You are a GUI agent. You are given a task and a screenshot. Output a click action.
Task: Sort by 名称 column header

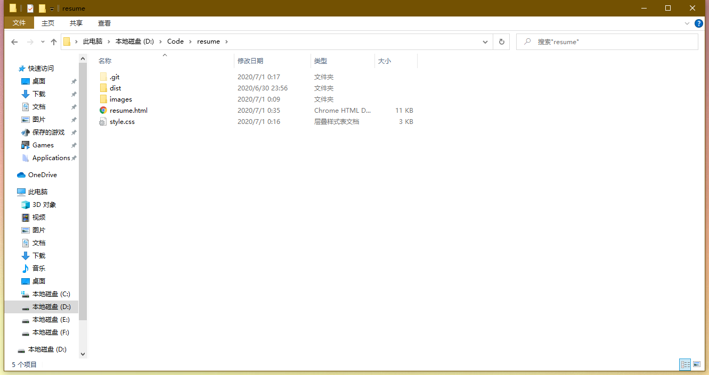coord(105,61)
